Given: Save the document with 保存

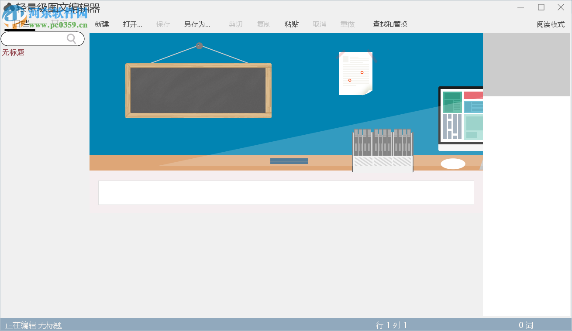Looking at the screenshot, I should [163, 24].
